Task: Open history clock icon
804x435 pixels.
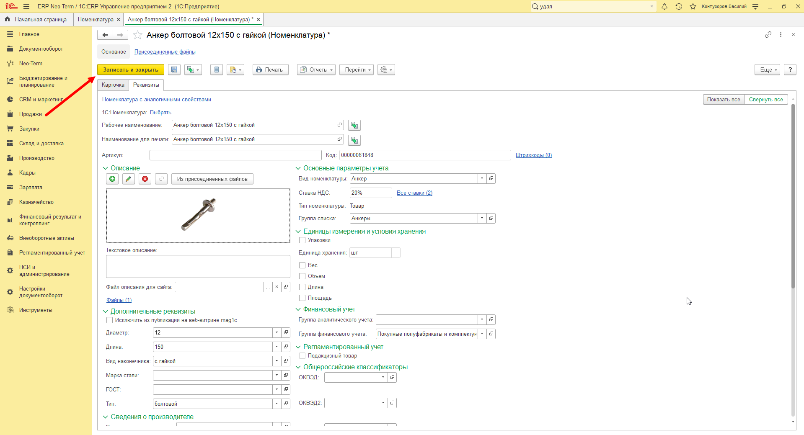Action: (679, 6)
